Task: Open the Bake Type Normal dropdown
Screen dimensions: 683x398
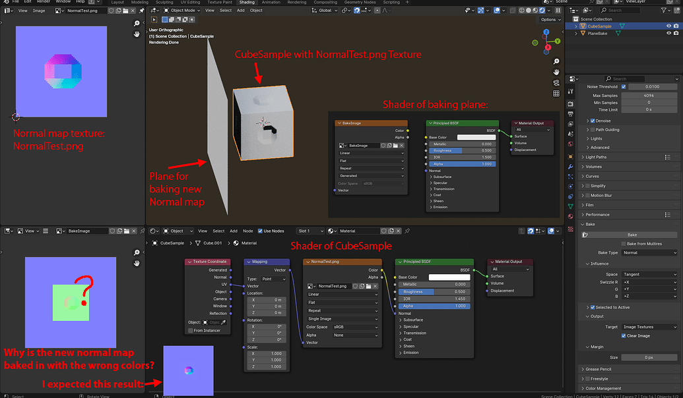Action: tap(649, 253)
